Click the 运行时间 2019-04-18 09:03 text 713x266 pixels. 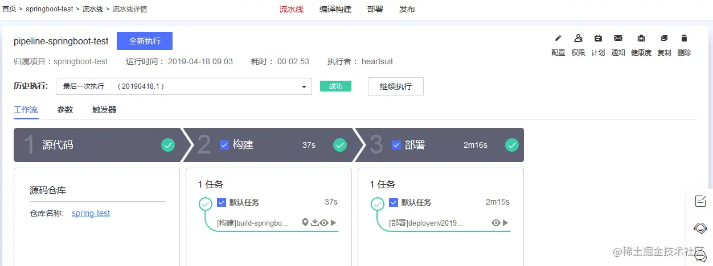[x=179, y=61]
